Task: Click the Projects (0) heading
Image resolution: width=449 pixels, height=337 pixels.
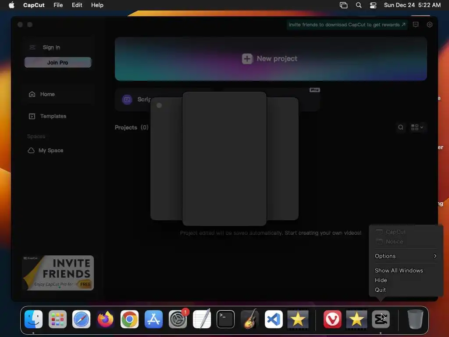Action: click(x=132, y=127)
